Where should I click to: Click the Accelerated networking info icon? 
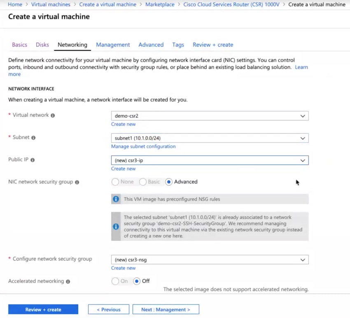68,281
